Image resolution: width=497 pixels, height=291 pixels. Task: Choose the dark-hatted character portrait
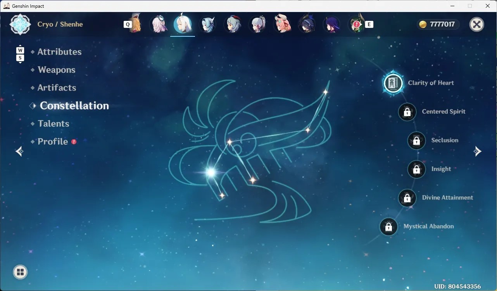pos(307,24)
